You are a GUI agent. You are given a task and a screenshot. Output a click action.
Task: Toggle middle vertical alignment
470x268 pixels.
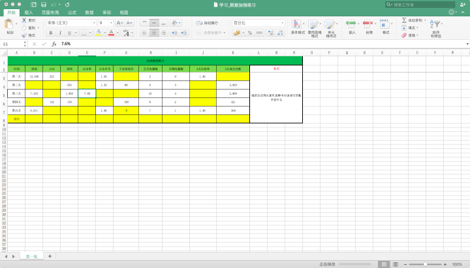(x=154, y=23)
